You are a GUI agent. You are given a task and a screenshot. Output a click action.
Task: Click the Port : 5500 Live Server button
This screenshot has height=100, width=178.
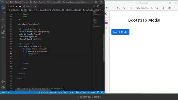[x=81, y=92]
